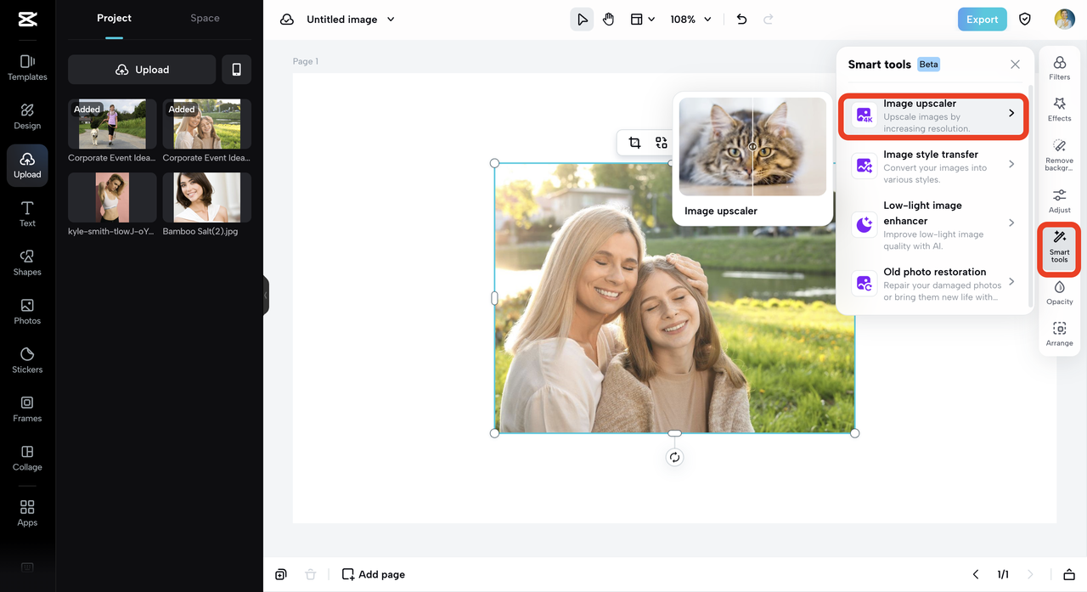
Task: Click the redo arrow
Action: [769, 20]
